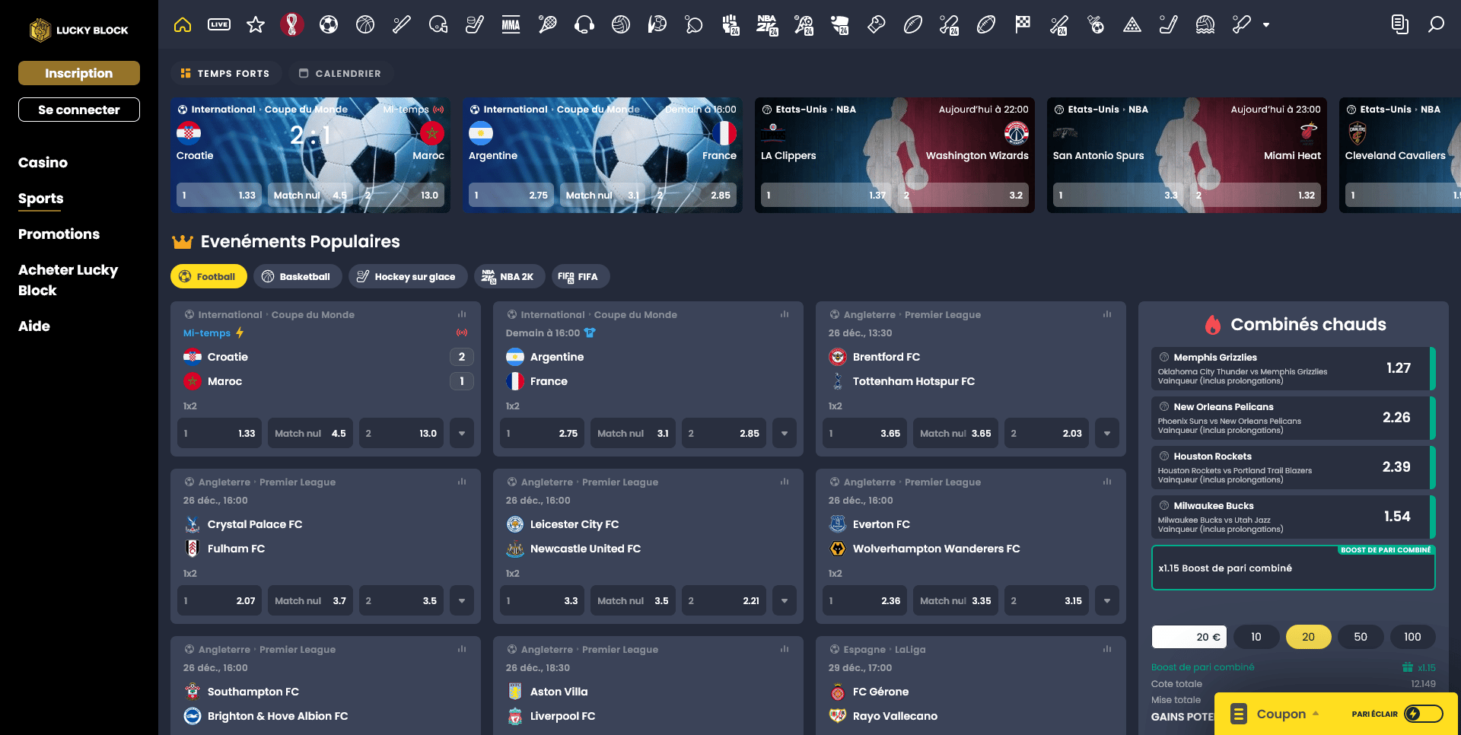Switch to Temps Forts tab
Screen dimensions: 1461x735
[225, 73]
